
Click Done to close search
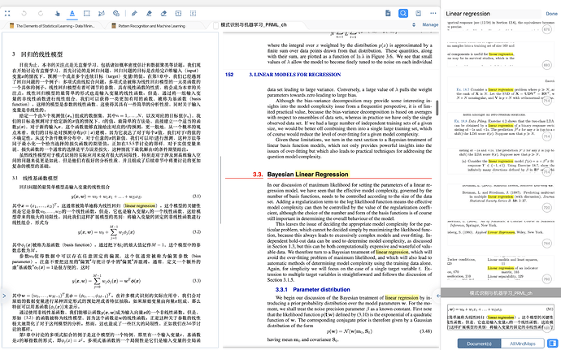point(551,14)
